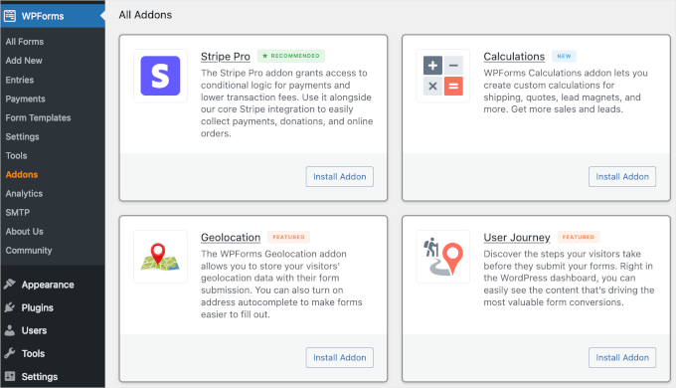Open Add New form page
The height and width of the screenshot is (388, 676).
(x=24, y=61)
